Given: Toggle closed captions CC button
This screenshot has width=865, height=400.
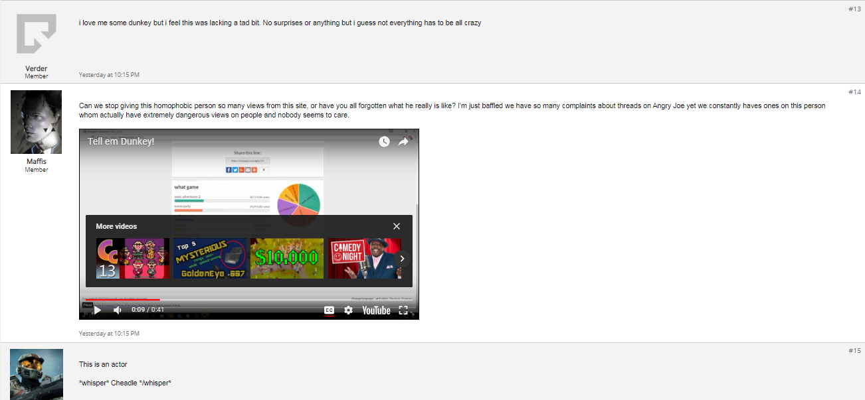Looking at the screenshot, I should (329, 310).
